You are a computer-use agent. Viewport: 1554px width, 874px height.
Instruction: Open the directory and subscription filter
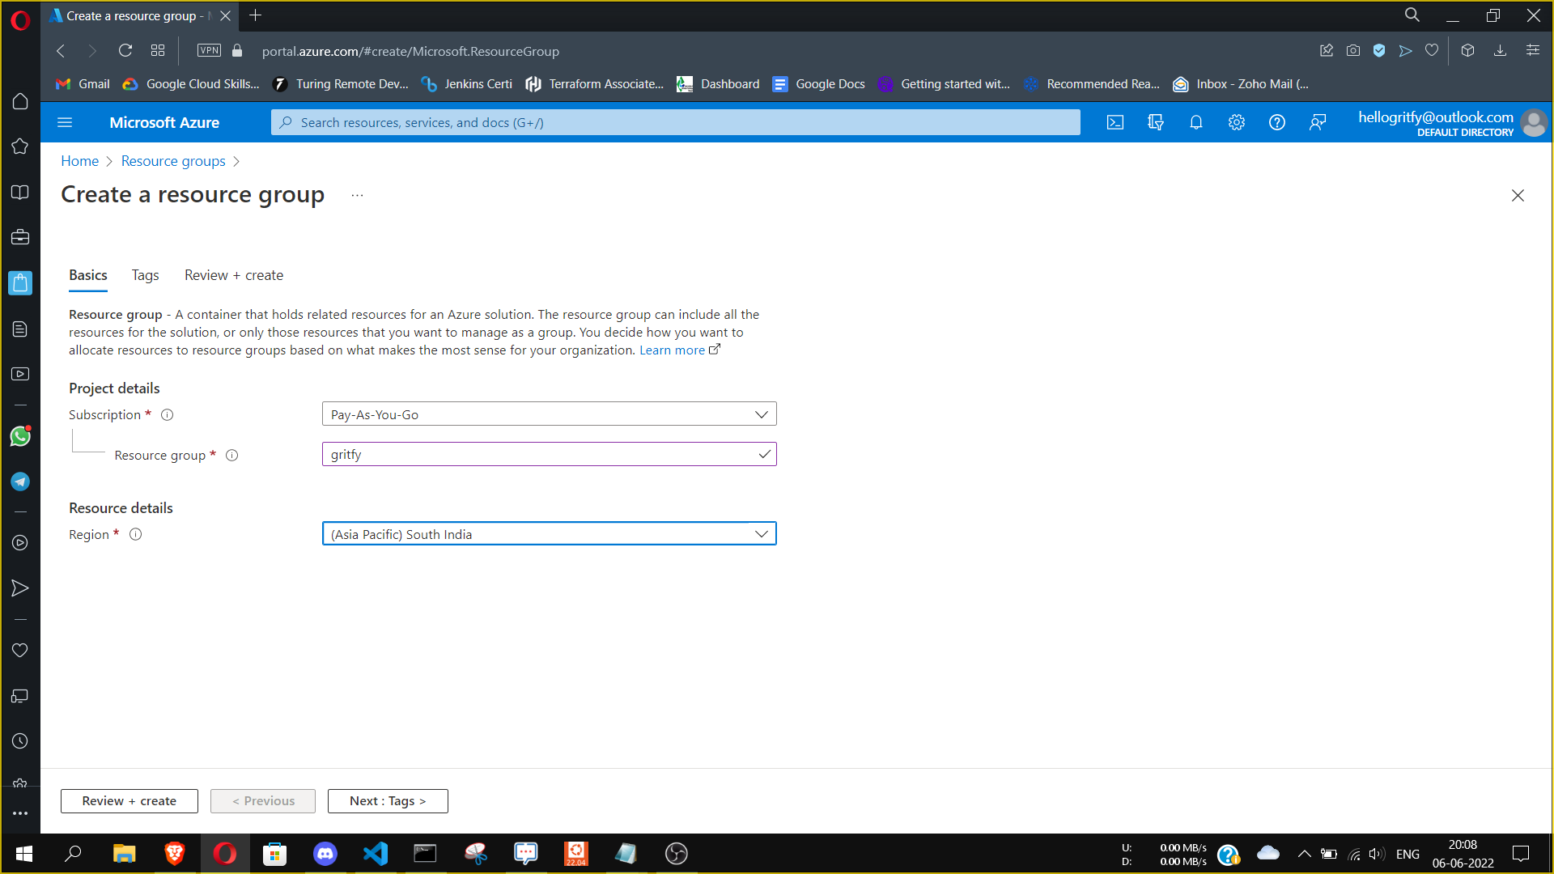[1155, 122]
